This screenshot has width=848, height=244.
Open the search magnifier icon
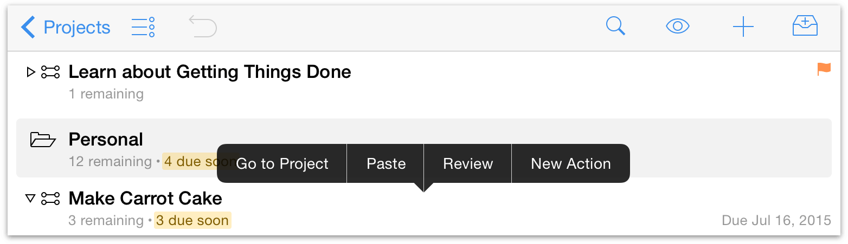(x=615, y=26)
